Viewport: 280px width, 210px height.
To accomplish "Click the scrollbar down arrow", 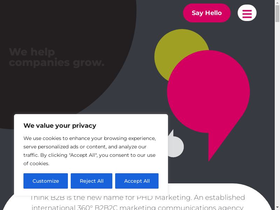I will click(277, 207).
